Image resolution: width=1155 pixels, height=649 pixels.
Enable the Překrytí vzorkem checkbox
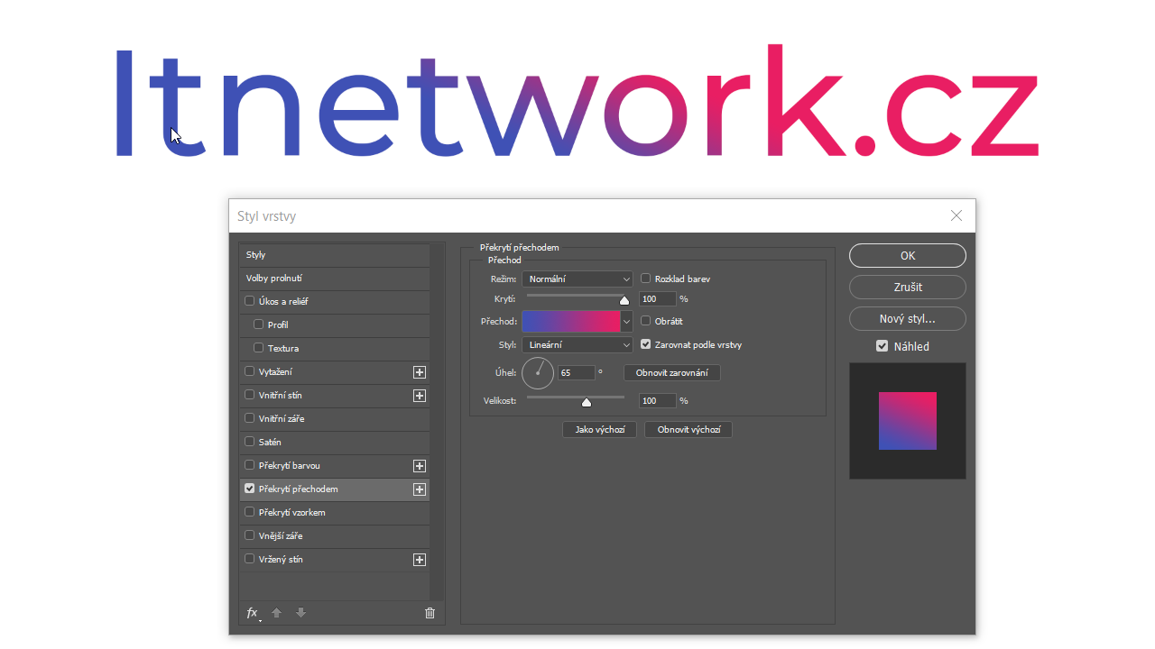click(250, 512)
